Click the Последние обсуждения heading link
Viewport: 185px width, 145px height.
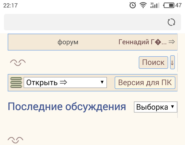click(67, 107)
